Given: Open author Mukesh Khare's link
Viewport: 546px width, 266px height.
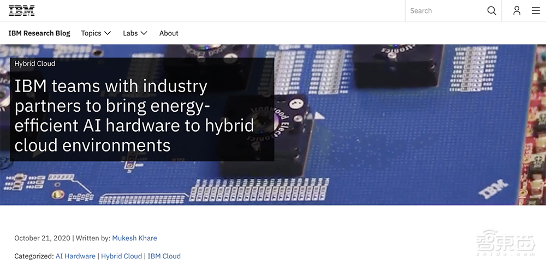Looking at the screenshot, I should pyautogui.click(x=134, y=238).
